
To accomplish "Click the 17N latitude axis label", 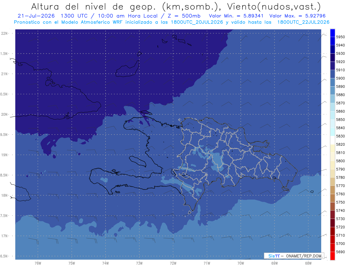I will tap(5, 236).
